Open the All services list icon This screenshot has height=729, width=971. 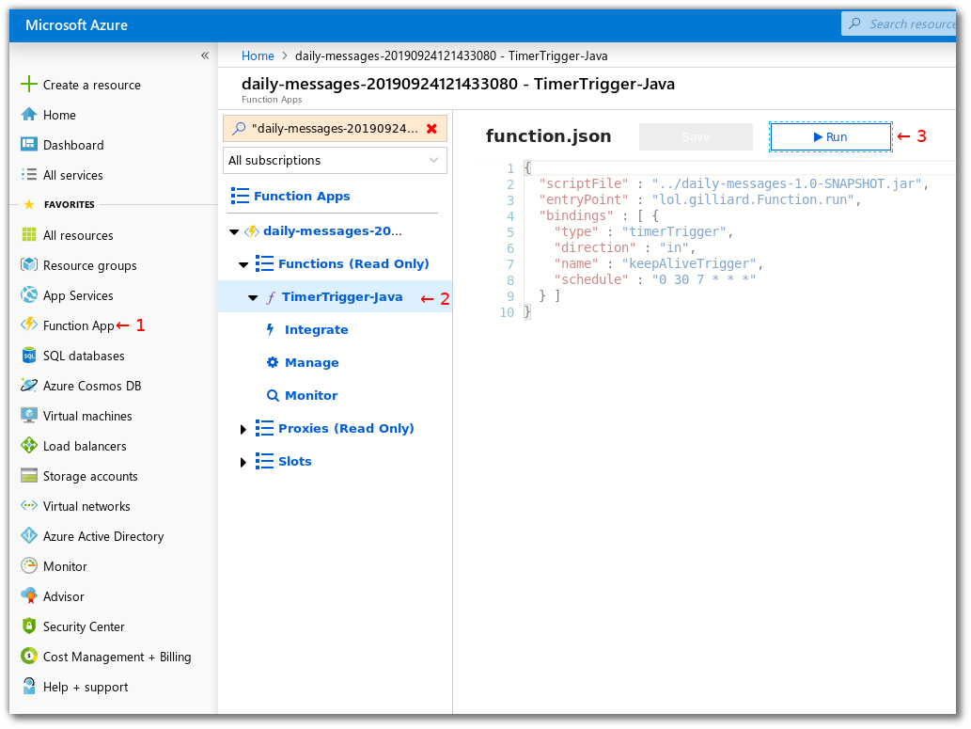pyautogui.click(x=28, y=175)
